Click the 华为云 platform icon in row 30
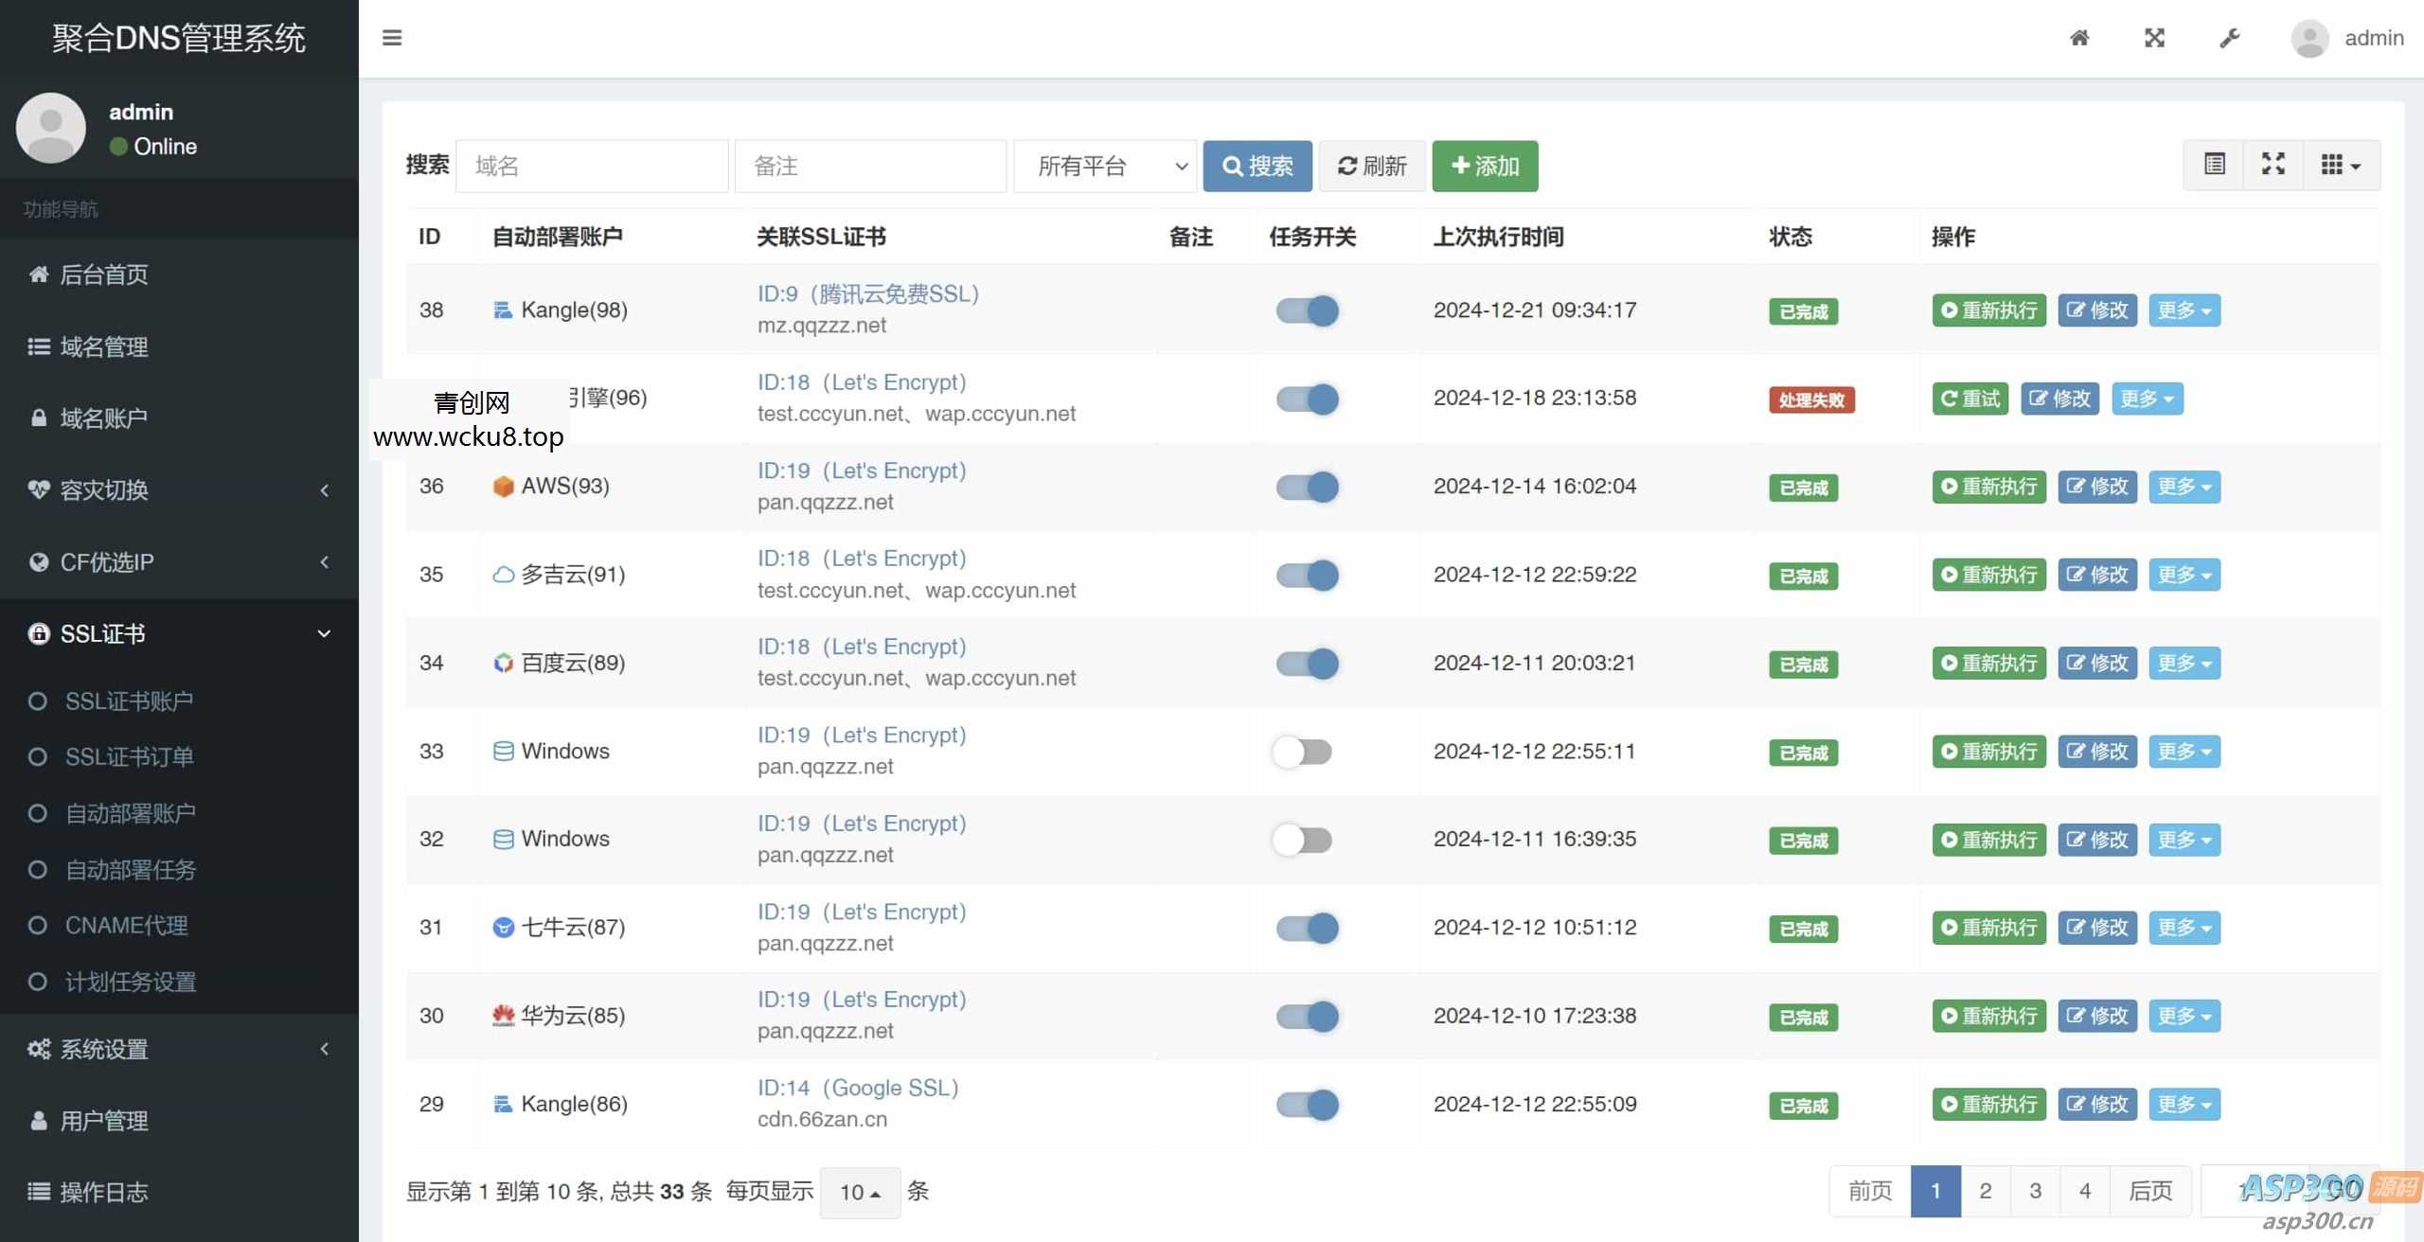Image resolution: width=2424 pixels, height=1242 pixels. tap(503, 1015)
